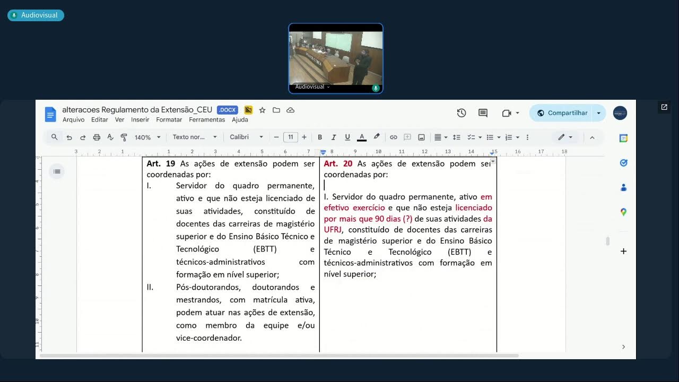This screenshot has width=679, height=382.
Task: Toggle bold formatting
Action: pyautogui.click(x=320, y=137)
